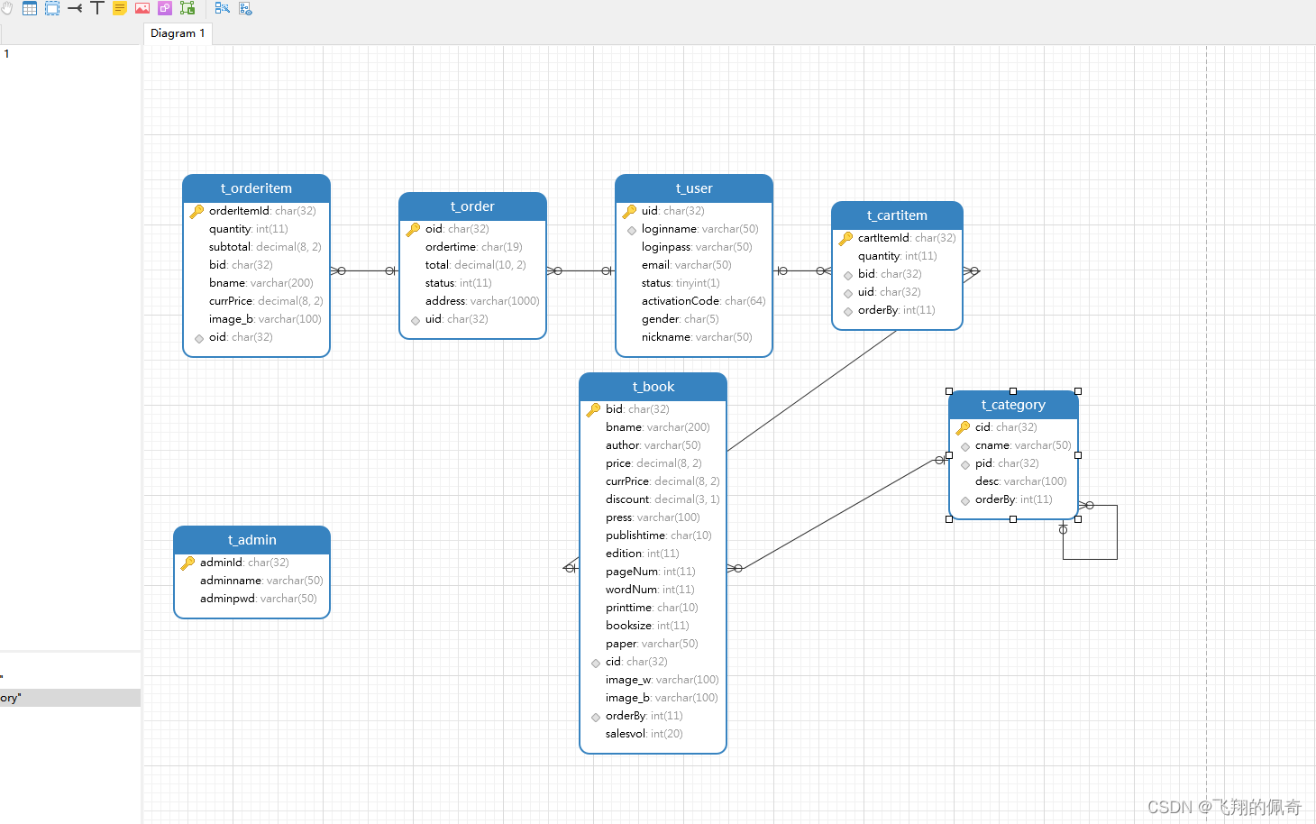Click the diamond index icon beside loginname
1316x824 pixels.
click(632, 231)
